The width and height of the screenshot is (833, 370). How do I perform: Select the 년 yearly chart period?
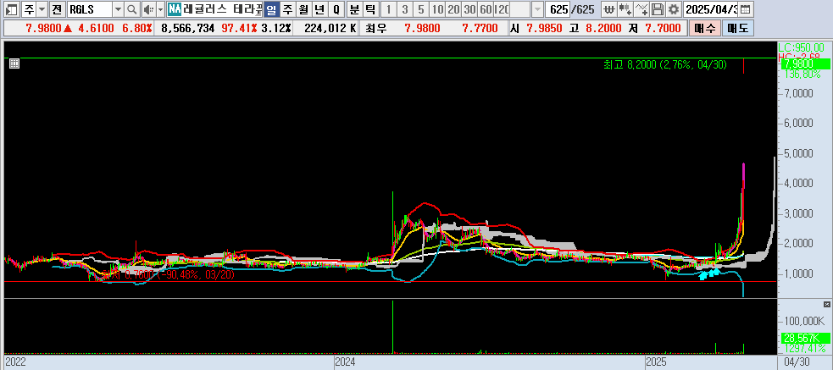click(x=319, y=9)
